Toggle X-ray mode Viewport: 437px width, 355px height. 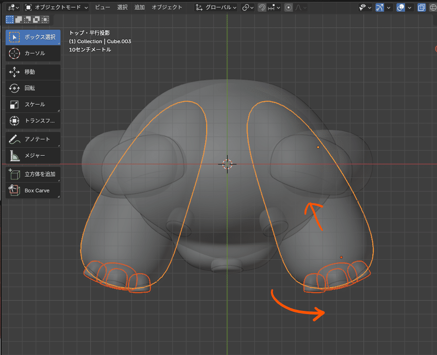click(421, 7)
